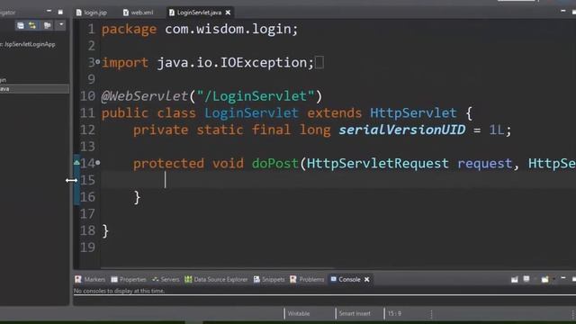
Task: Click the @WebServlet annotation
Action: tap(145, 96)
